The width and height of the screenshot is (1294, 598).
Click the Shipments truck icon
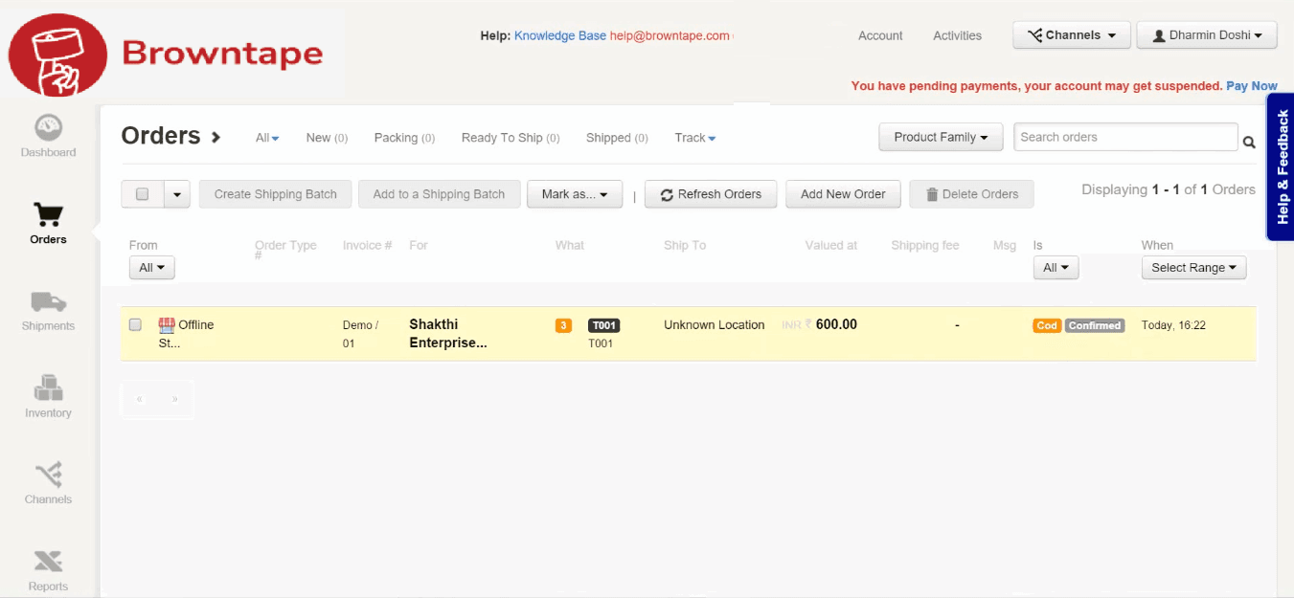click(x=48, y=302)
